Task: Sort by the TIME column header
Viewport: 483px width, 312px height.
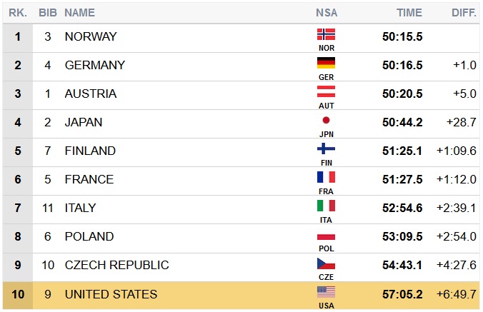Action: [x=409, y=13]
